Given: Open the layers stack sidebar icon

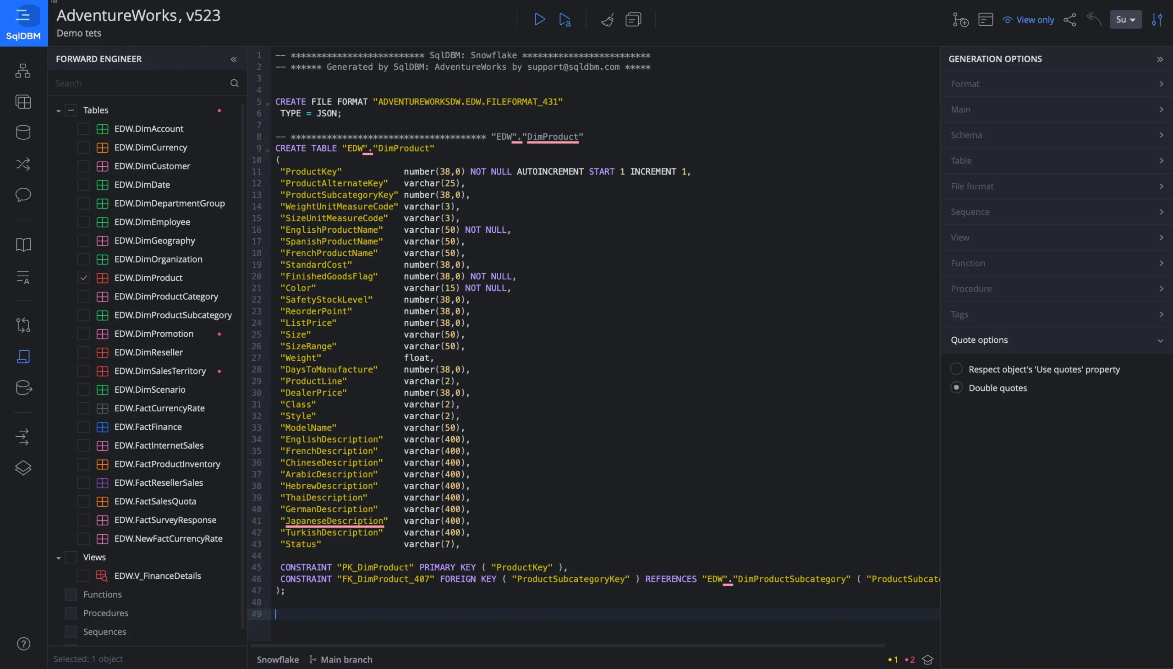Looking at the screenshot, I should click(x=23, y=468).
